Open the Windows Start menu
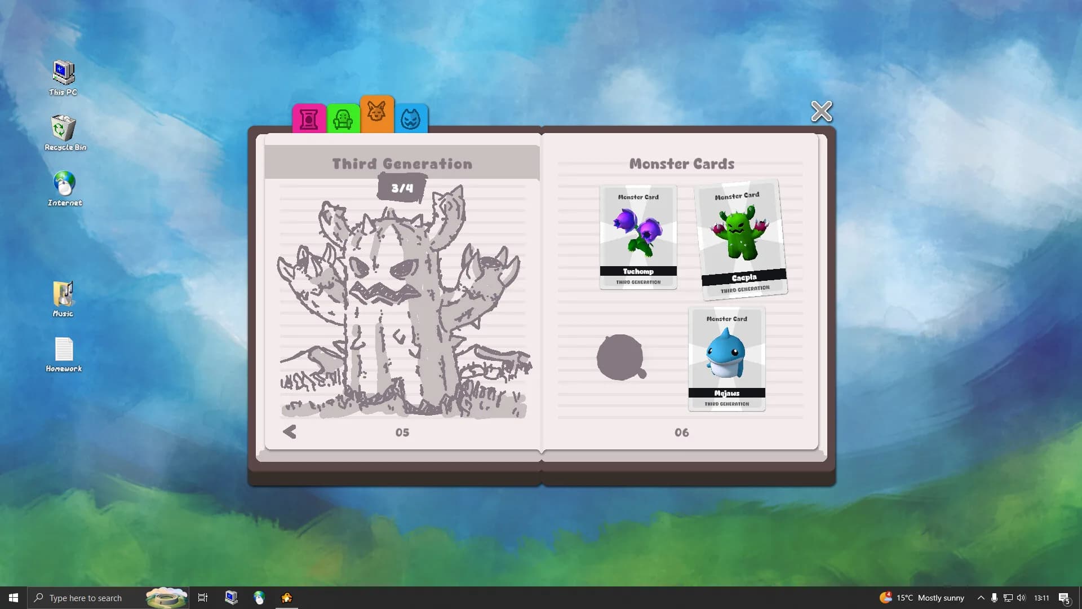The image size is (1082, 609). (x=13, y=598)
